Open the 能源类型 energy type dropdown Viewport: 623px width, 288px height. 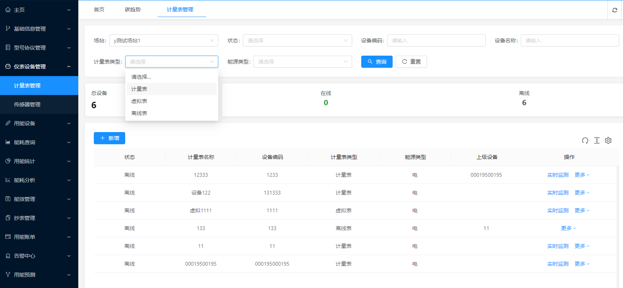tap(302, 62)
